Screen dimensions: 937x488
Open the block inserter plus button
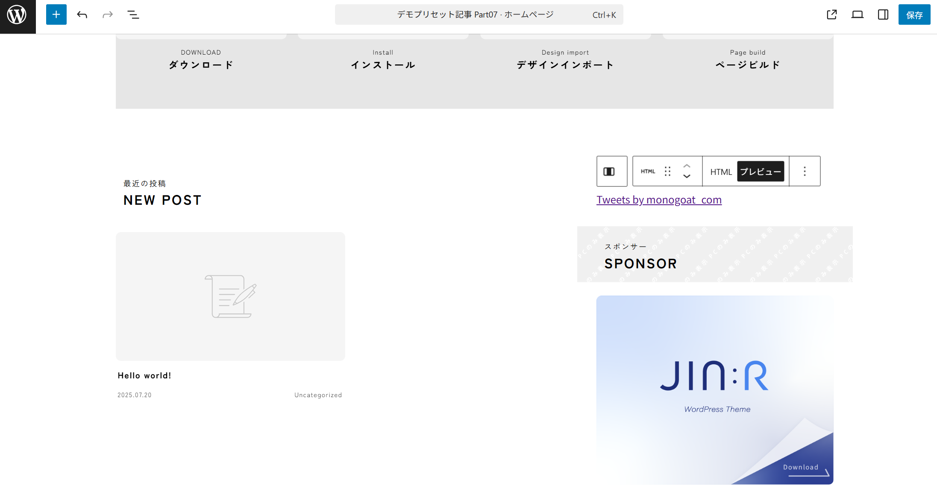56,15
